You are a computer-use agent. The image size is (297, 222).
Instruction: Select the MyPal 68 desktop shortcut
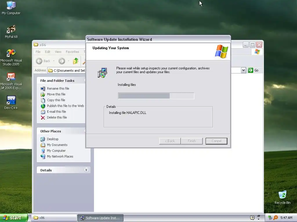point(11,31)
